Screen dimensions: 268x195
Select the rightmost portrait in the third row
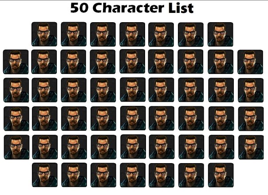pyautogui.click(x=251, y=90)
